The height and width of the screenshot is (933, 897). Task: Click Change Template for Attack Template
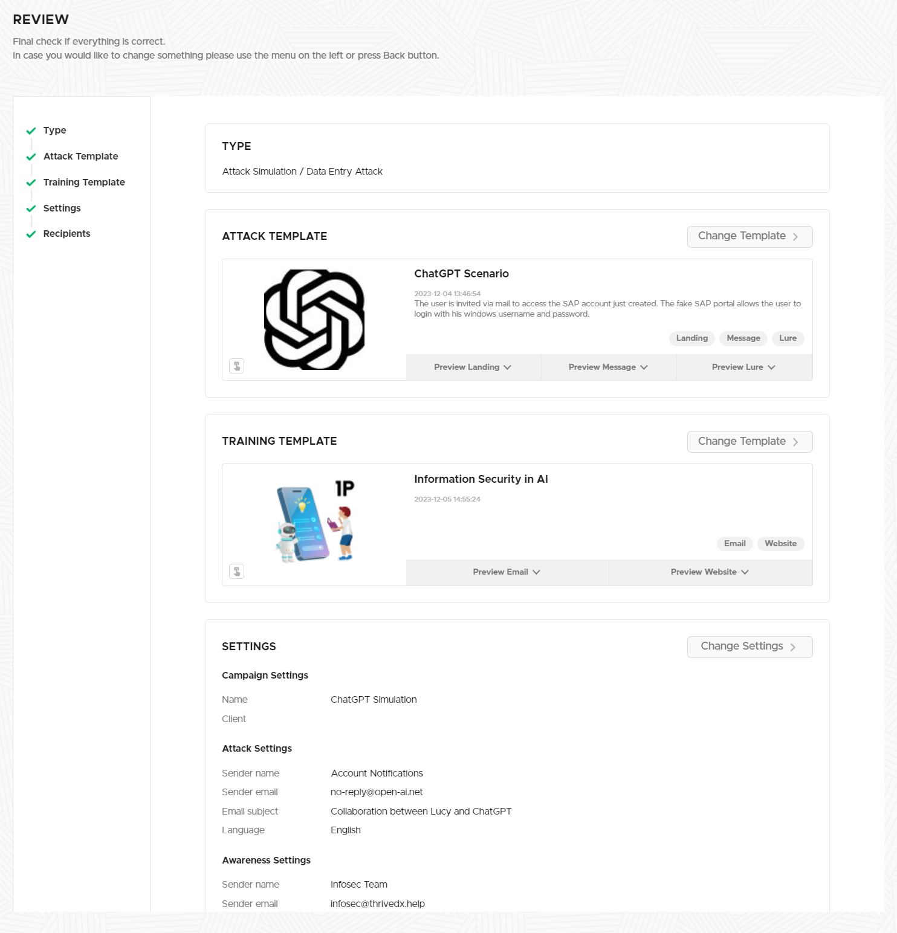pos(750,236)
